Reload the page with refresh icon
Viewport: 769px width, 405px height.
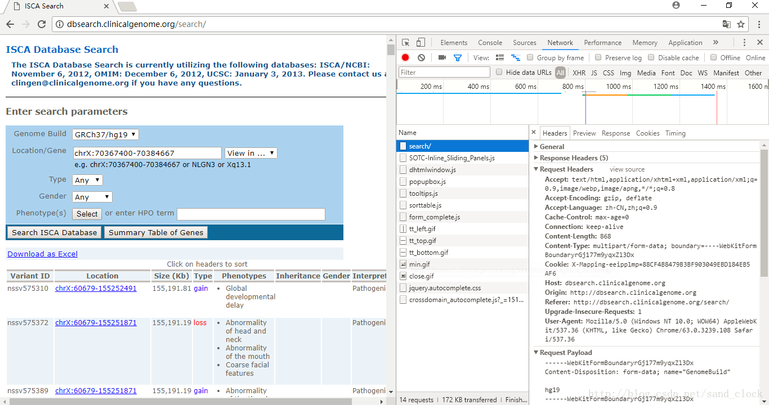[42, 24]
